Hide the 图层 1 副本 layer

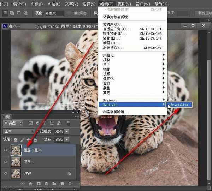(x=5, y=150)
